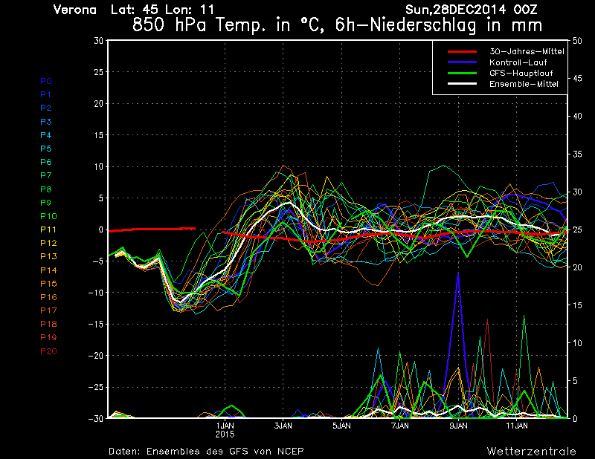Viewport: 595px width, 459px height.
Task: Select the P3 member label
Action: click(x=46, y=122)
